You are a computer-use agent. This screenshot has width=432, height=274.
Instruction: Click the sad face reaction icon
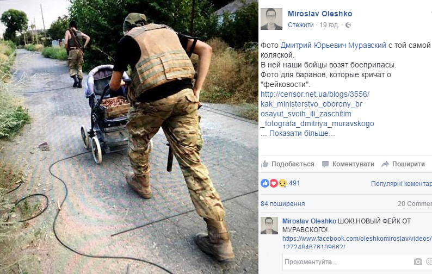point(282,183)
